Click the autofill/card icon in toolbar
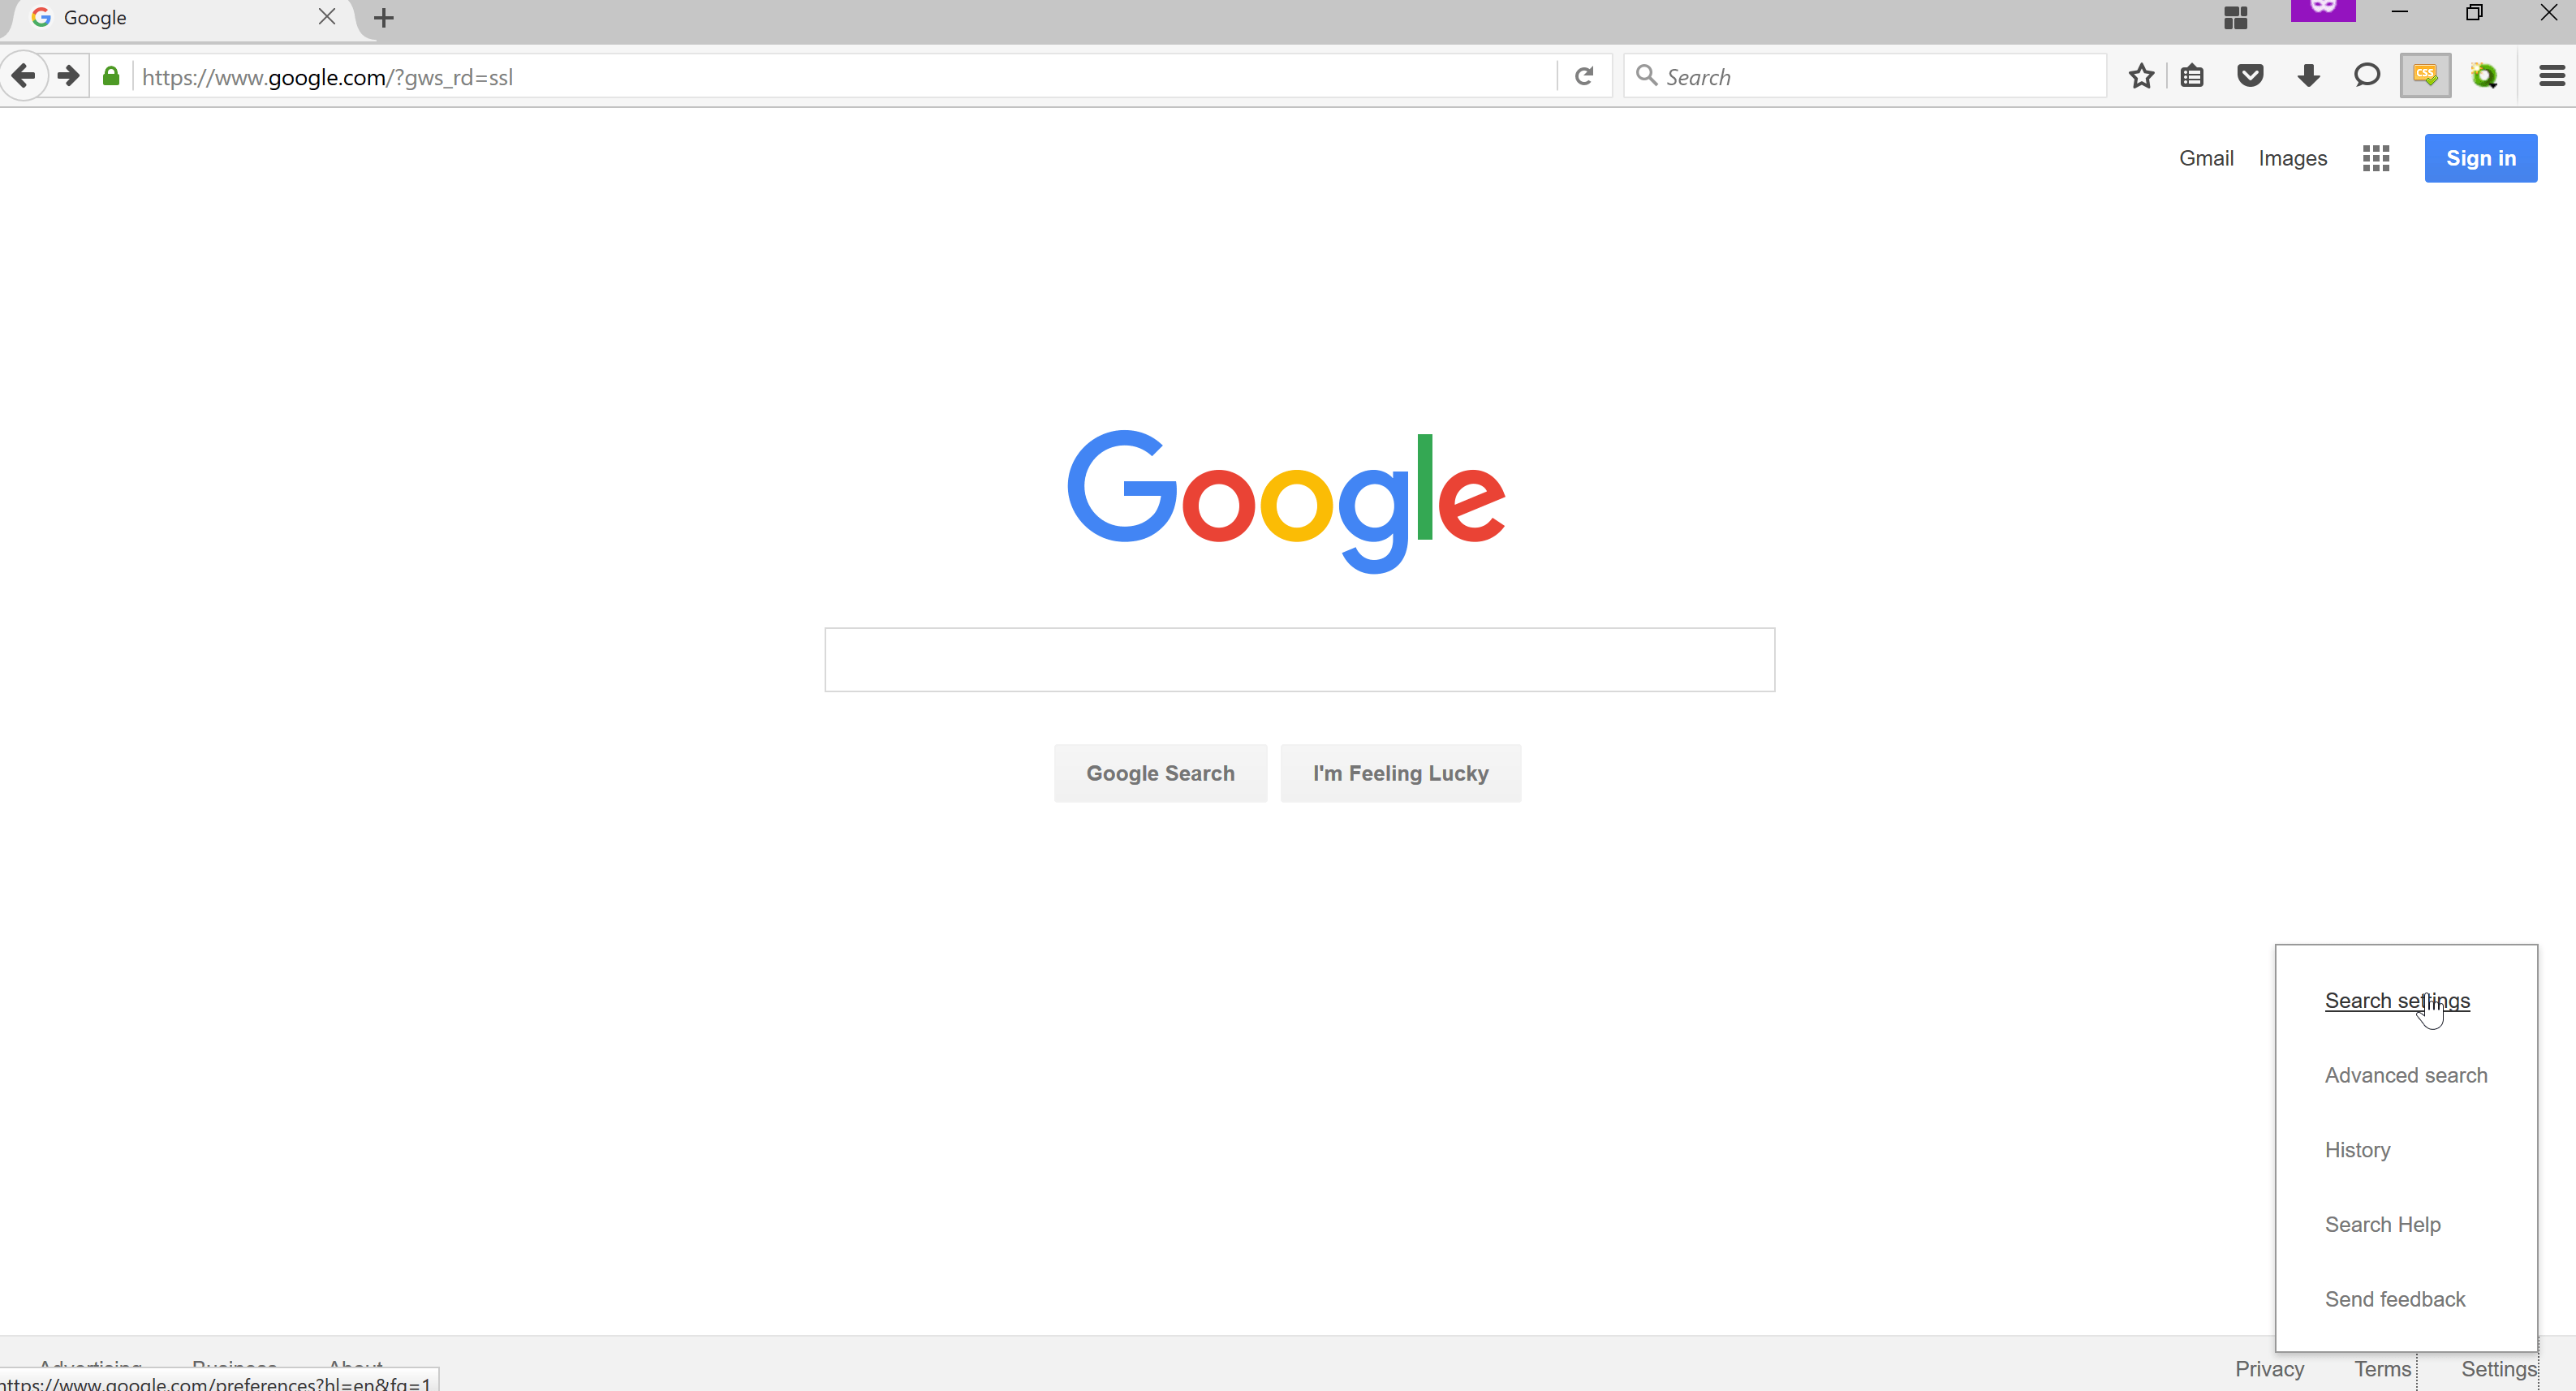This screenshot has width=2576, height=1391. [x=2194, y=77]
